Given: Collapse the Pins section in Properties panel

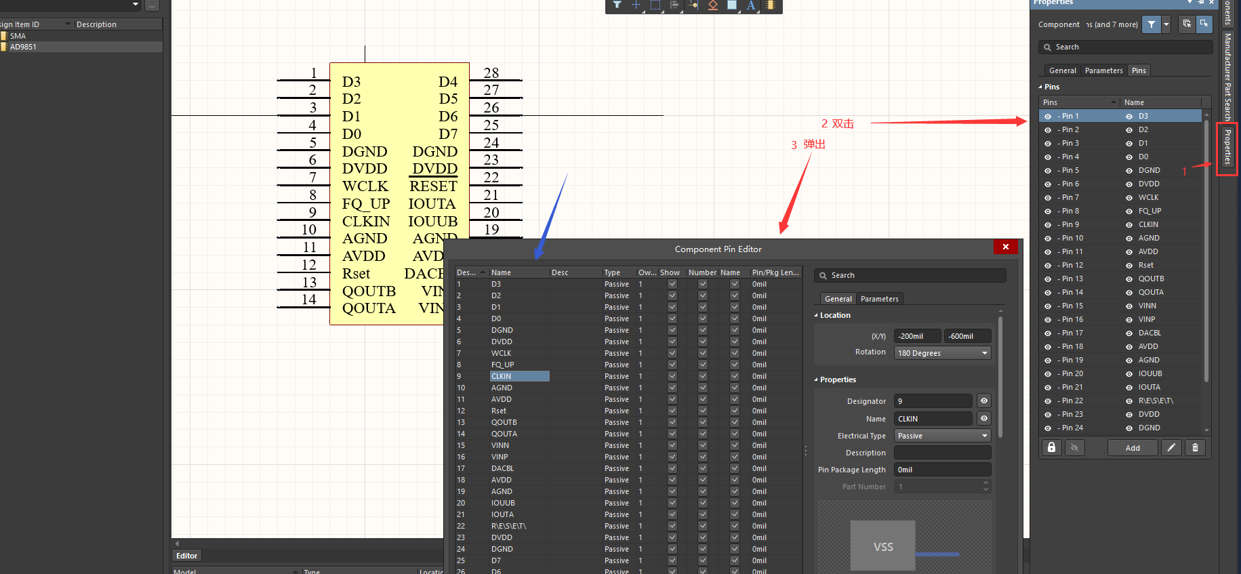Looking at the screenshot, I should pyautogui.click(x=1040, y=87).
